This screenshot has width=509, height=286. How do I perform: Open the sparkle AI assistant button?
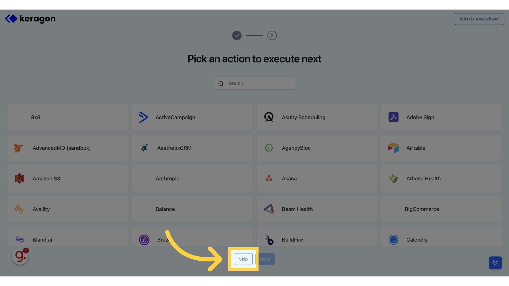[495, 263]
